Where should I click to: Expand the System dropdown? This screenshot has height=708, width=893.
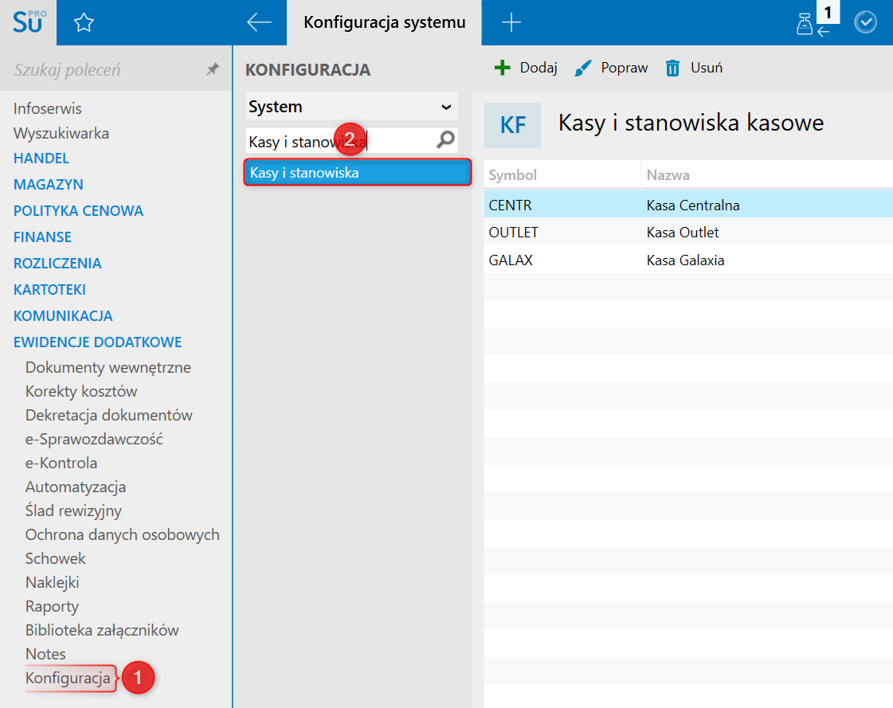pyautogui.click(x=351, y=107)
